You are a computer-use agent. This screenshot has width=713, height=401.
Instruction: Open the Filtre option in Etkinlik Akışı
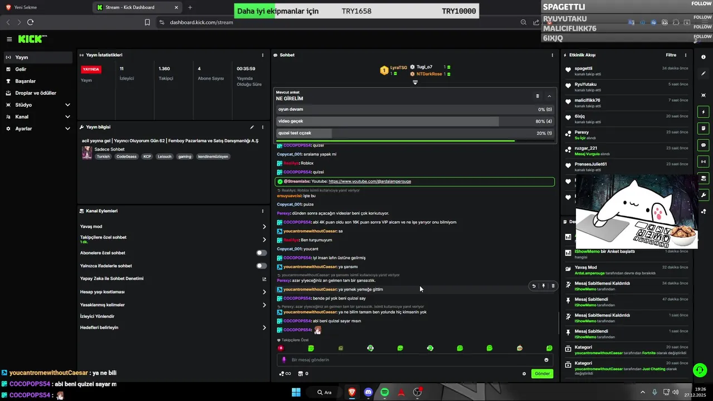[671, 55]
